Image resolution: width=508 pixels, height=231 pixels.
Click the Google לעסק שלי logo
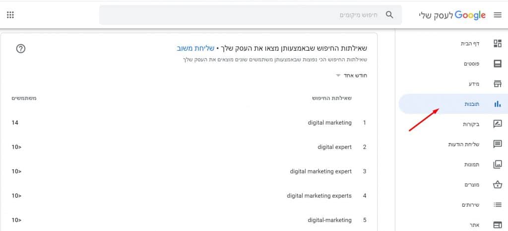[452, 15]
